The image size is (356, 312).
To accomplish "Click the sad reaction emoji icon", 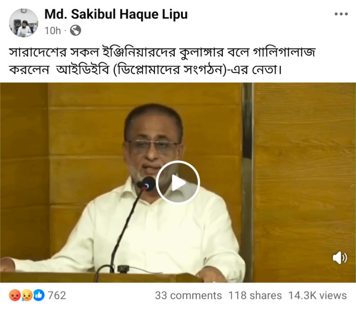I will 27,296.
